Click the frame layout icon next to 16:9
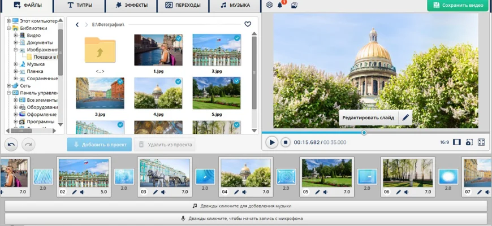 (x=456, y=142)
